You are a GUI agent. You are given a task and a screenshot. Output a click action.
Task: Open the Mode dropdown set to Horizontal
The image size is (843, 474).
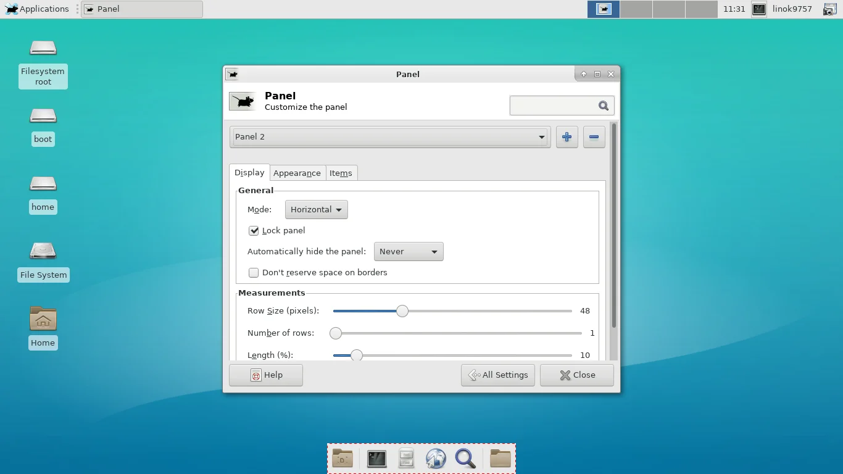tap(317, 210)
